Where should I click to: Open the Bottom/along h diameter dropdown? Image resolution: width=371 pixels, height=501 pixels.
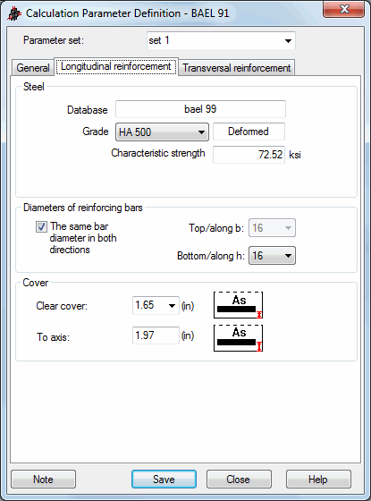[272, 256]
